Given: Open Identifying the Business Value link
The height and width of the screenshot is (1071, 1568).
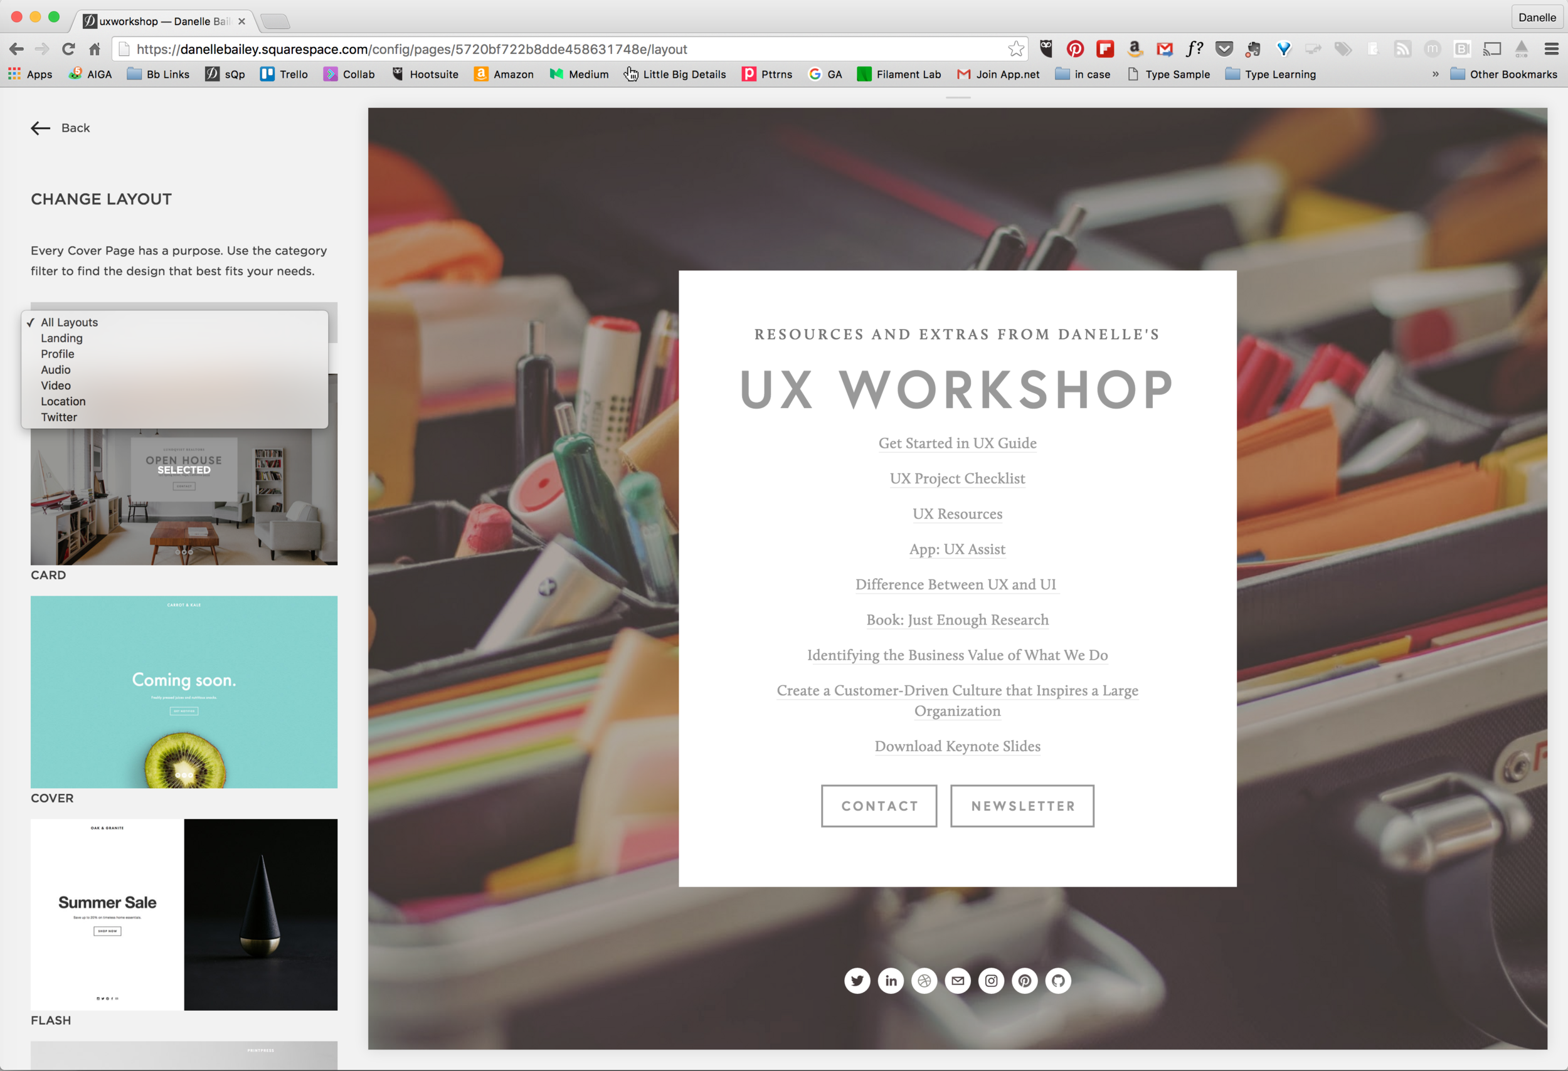Looking at the screenshot, I should 957,655.
